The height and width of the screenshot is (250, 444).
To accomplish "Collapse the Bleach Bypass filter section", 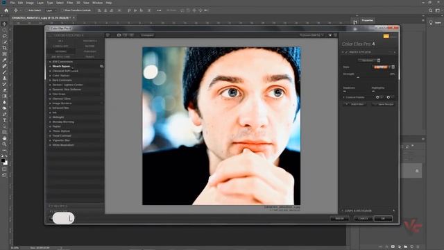I will [x=343, y=52].
